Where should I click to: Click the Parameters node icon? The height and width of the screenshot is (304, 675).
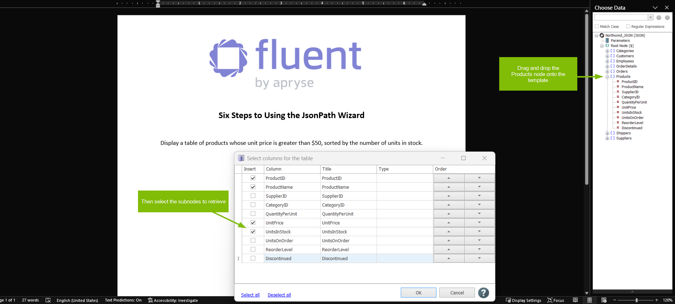tap(607, 40)
